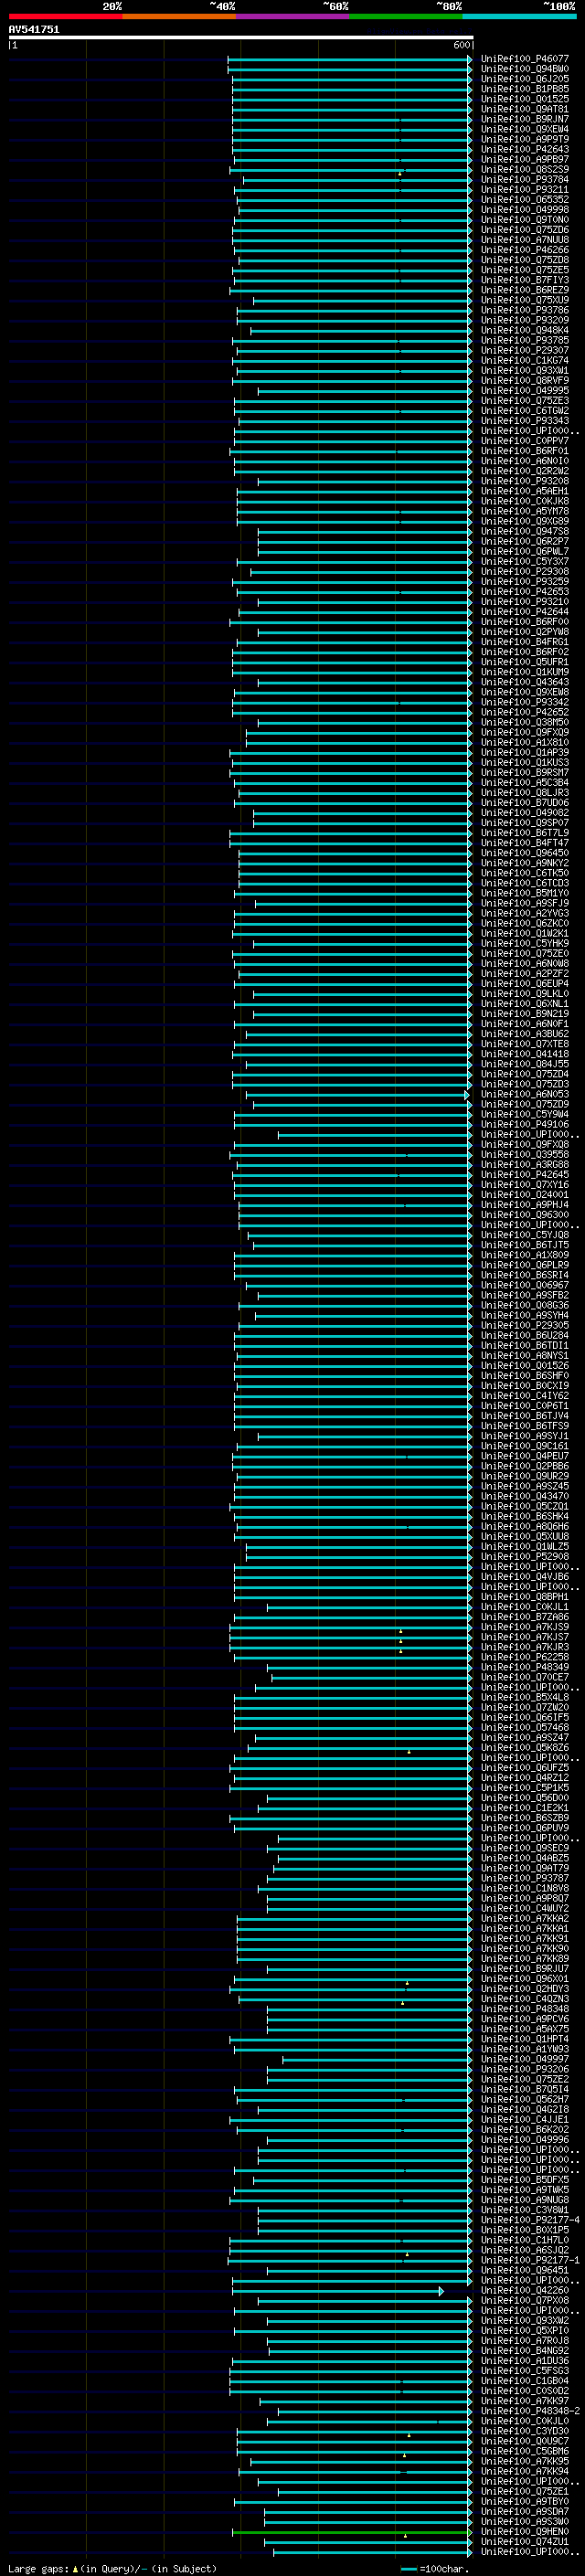Screen dimensions: 585x2576
Task: Open hit UniRef100_B1PB85
Action: 525,89
